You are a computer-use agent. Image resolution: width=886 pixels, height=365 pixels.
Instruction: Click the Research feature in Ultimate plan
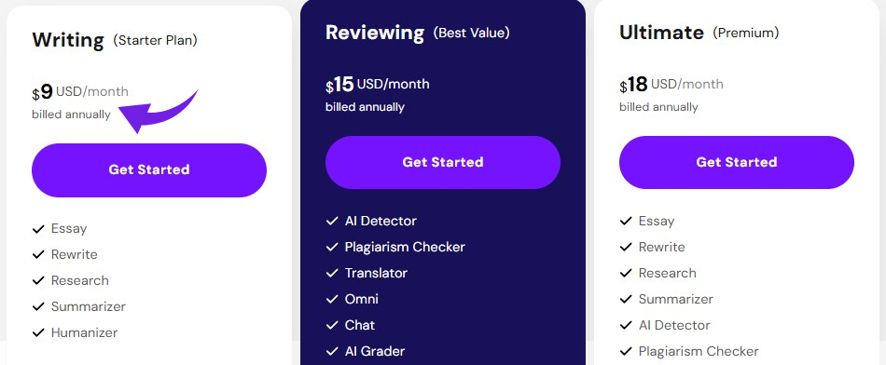(668, 273)
